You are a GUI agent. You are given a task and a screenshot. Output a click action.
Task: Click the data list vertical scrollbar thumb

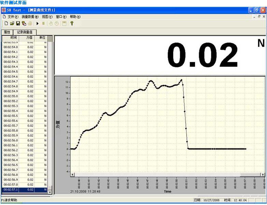pos(50,188)
